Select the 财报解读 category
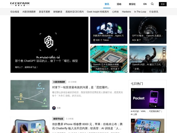The height and width of the screenshot is (133, 177). click(x=58, y=12)
